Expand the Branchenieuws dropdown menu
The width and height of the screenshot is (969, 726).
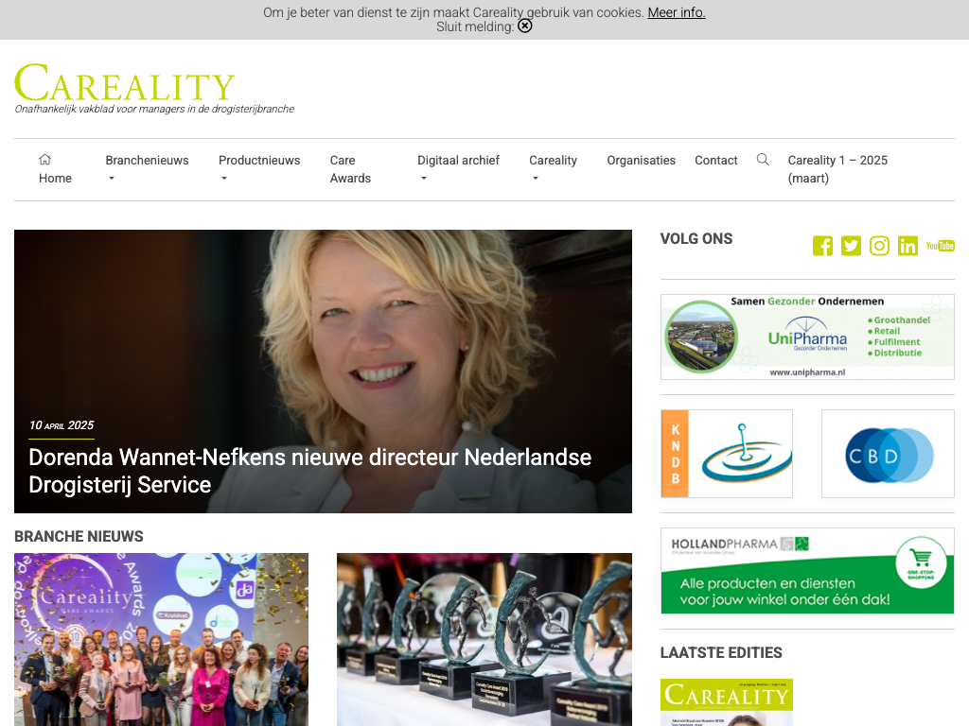pyautogui.click(x=147, y=169)
